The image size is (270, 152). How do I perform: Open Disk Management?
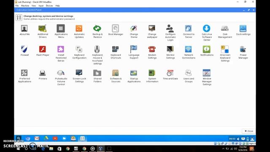pyautogui.click(x=225, y=31)
